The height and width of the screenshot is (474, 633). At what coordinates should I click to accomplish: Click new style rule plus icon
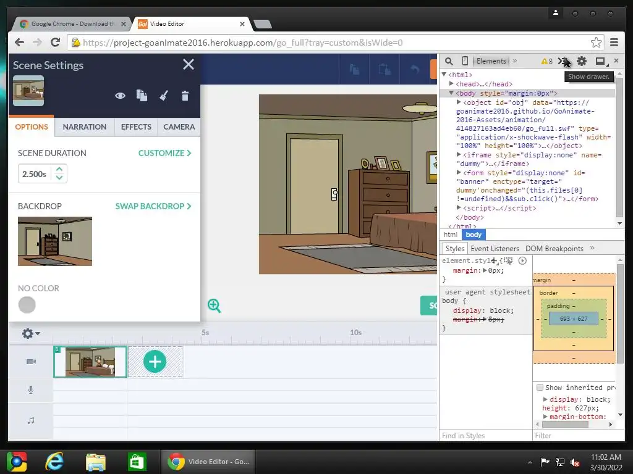(494, 261)
